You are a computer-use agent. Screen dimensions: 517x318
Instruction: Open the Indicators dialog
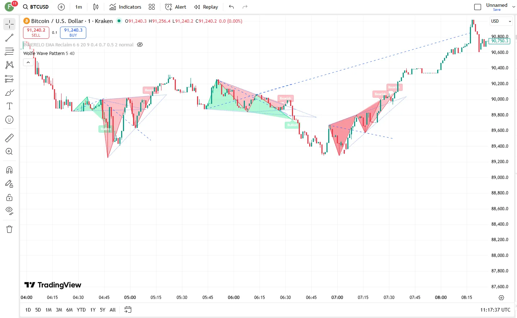point(125,7)
